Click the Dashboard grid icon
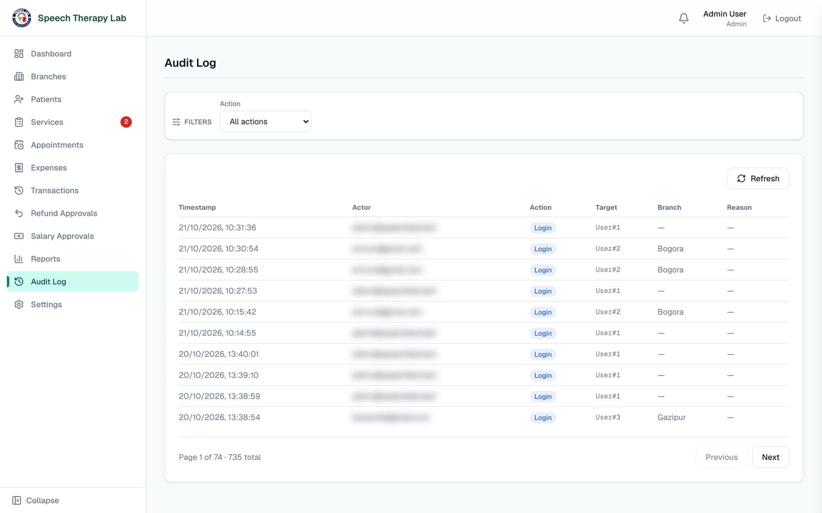822x513 pixels. pyautogui.click(x=19, y=54)
